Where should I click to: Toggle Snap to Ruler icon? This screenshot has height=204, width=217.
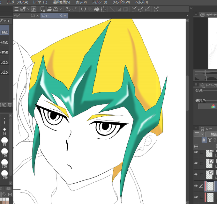(134, 9)
